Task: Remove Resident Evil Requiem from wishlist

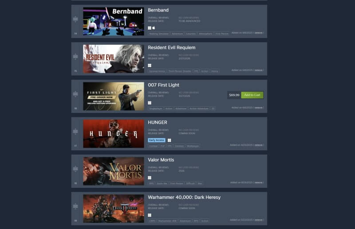Action: tap(258, 70)
